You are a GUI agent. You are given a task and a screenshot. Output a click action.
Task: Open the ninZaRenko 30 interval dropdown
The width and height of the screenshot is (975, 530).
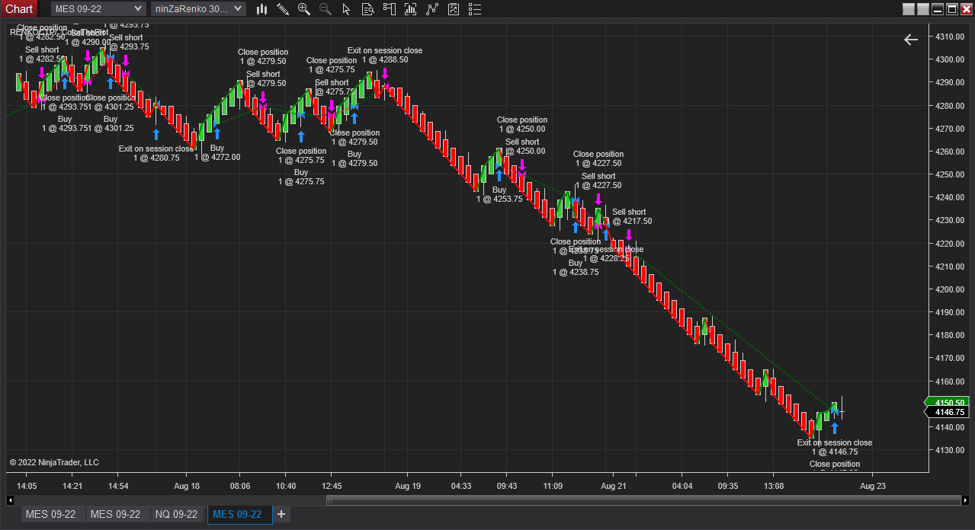198,8
